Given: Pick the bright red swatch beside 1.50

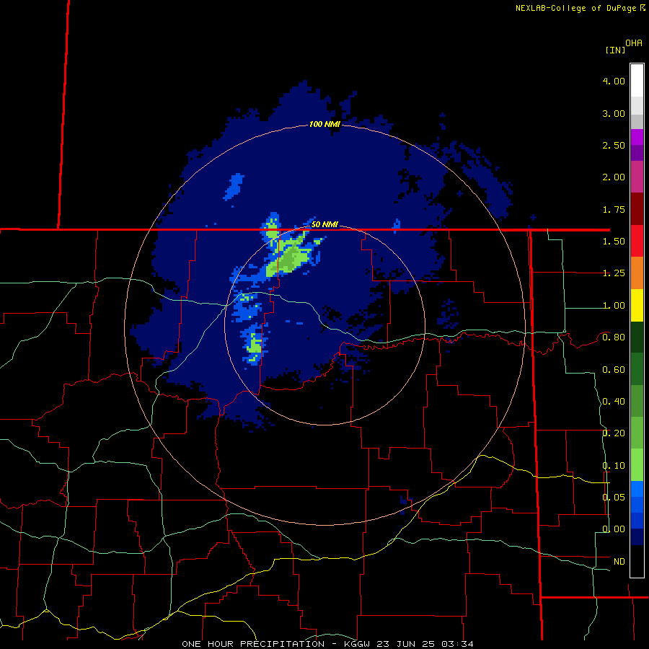Looking at the screenshot, I should (637, 241).
